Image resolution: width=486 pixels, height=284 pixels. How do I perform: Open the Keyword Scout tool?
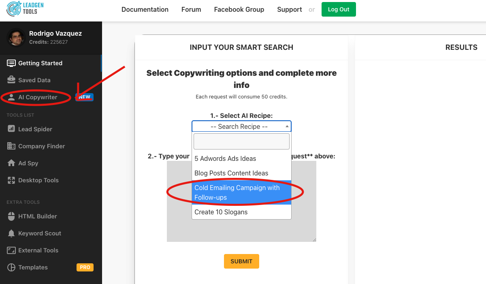coord(39,233)
